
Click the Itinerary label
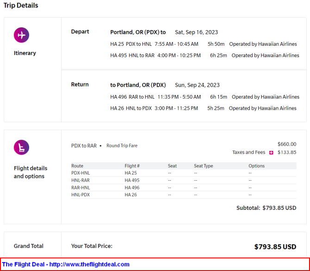point(25,53)
